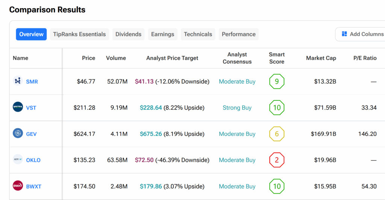Click market cap $71.59B
385x200 pixels.
coord(325,108)
